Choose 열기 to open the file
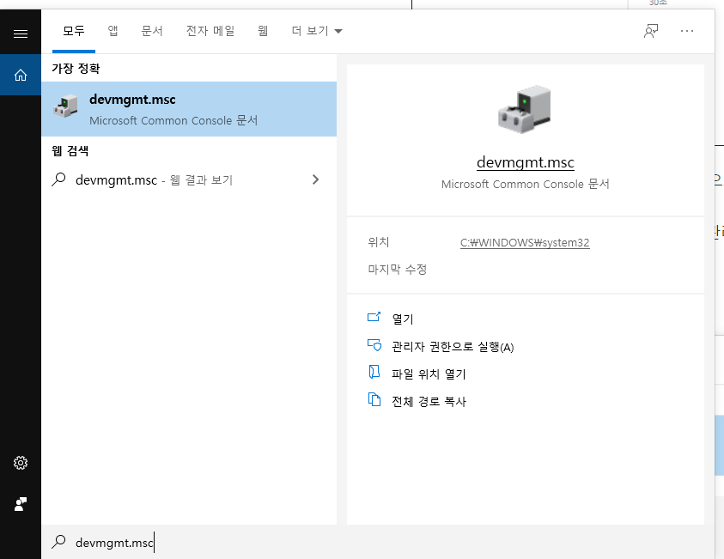The height and width of the screenshot is (559, 724). (x=403, y=319)
